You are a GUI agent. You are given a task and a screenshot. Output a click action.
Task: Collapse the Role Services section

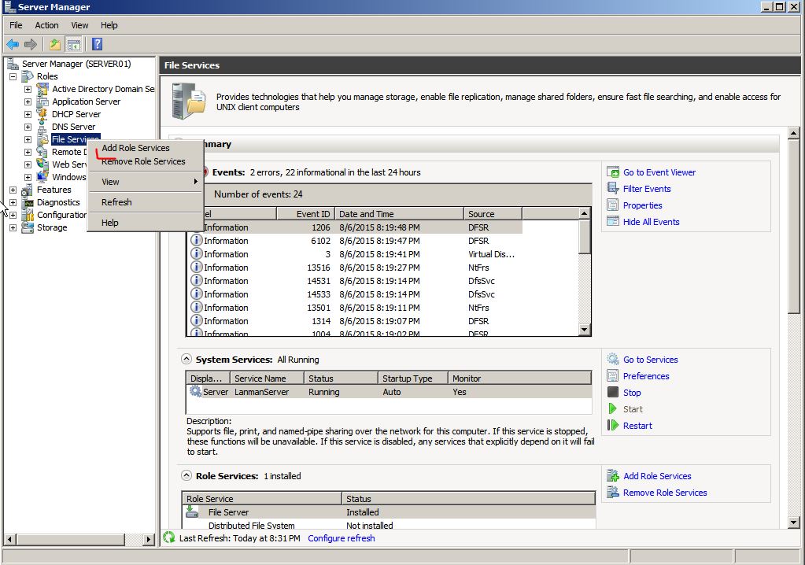tap(186, 476)
